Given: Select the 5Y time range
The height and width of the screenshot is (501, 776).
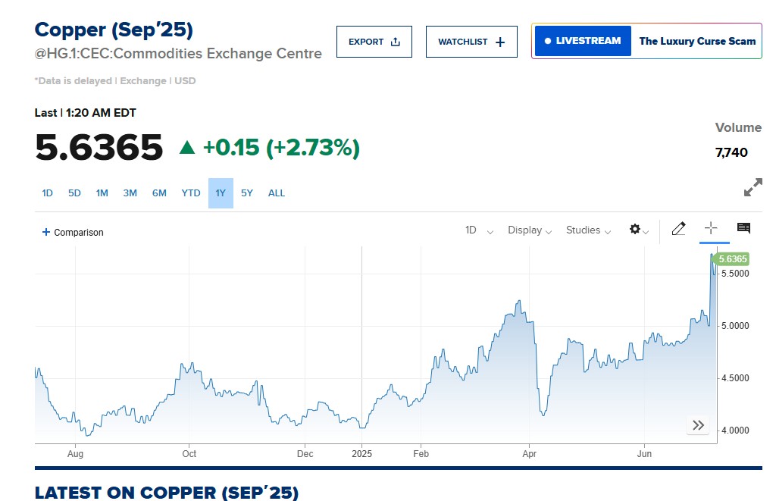Looking at the screenshot, I should pos(247,193).
